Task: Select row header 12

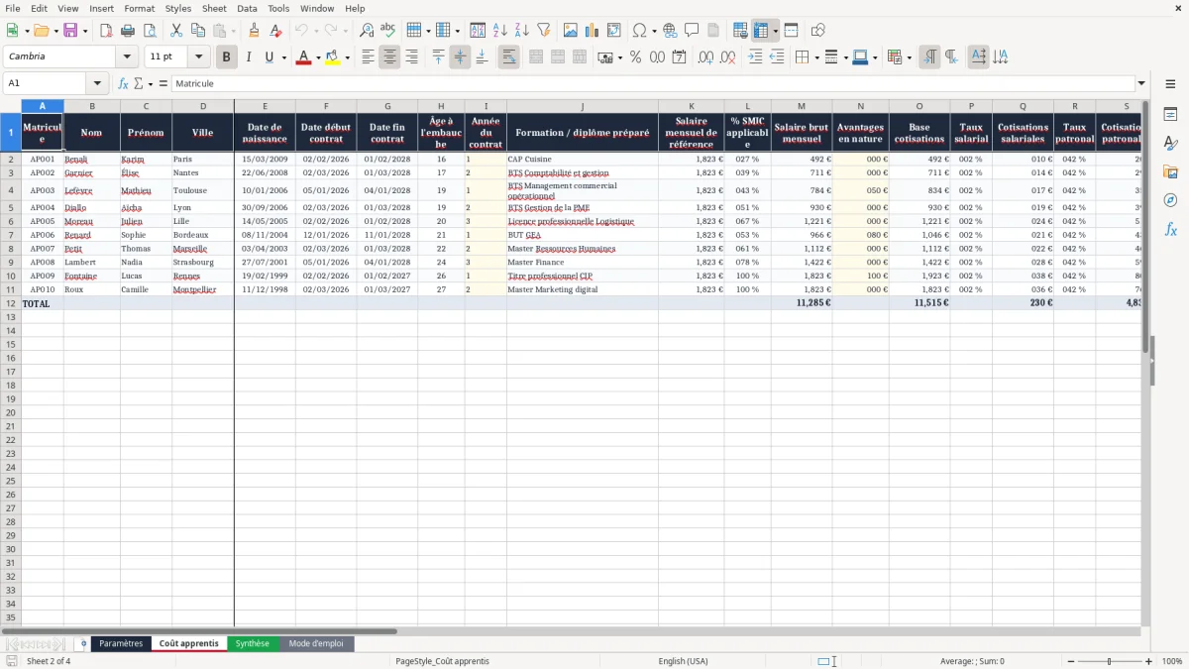Action: tap(11, 303)
